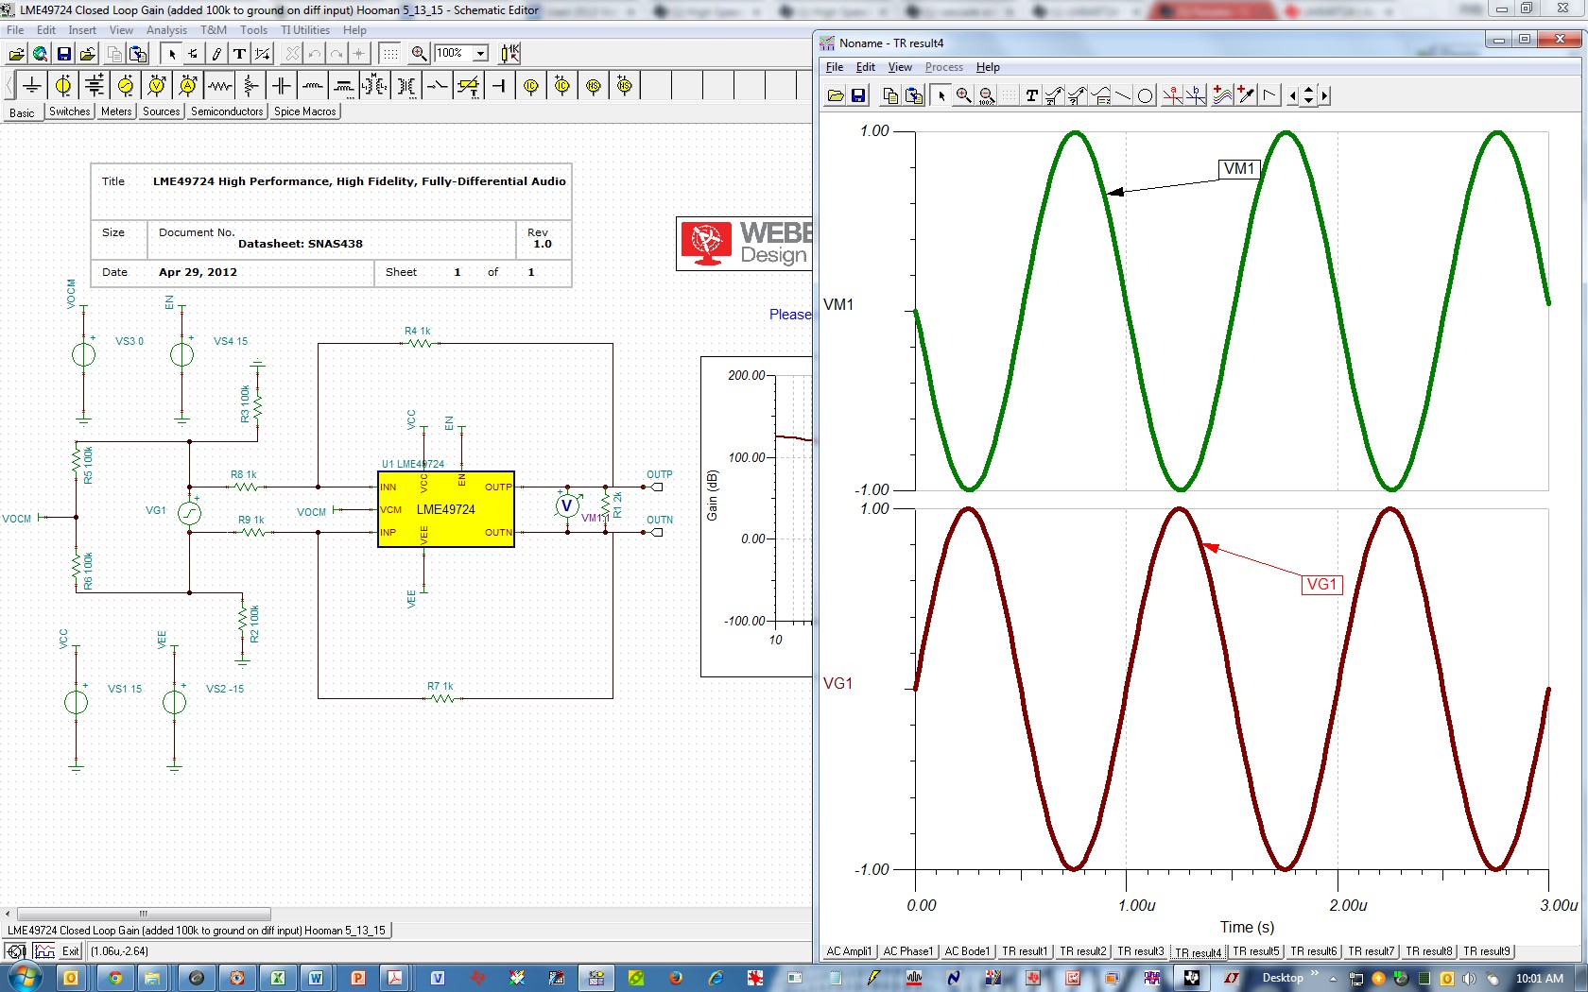
Task: Click the VM1 curve label box
Action: point(1239,169)
